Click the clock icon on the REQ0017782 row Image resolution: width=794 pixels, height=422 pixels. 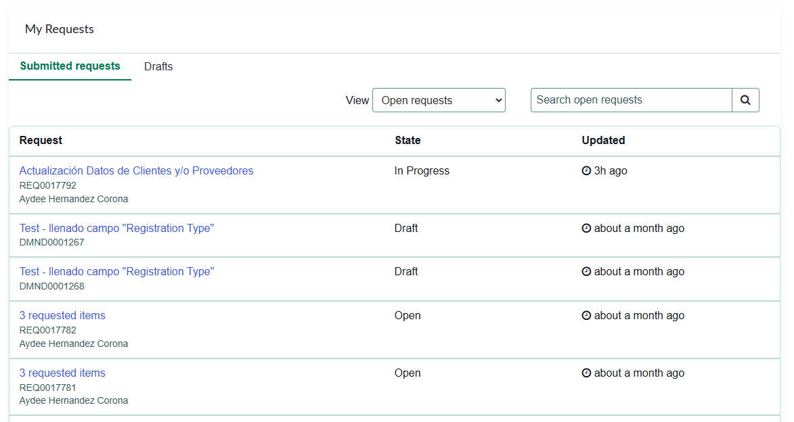click(586, 315)
